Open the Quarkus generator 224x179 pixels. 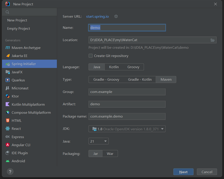[18, 80]
